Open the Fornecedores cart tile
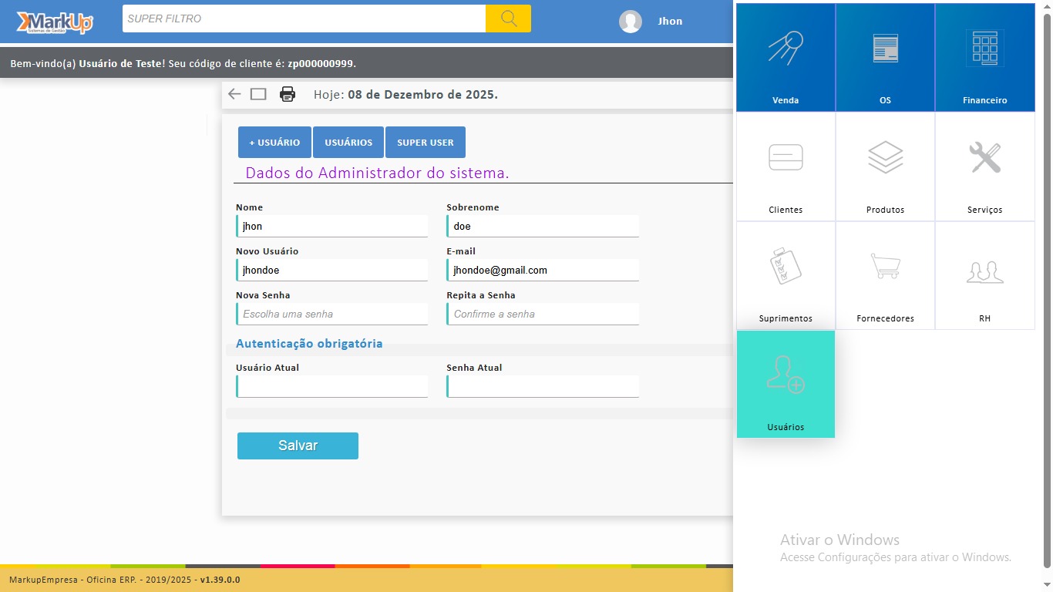Viewport: 1053px width, 592px height. (x=885, y=275)
